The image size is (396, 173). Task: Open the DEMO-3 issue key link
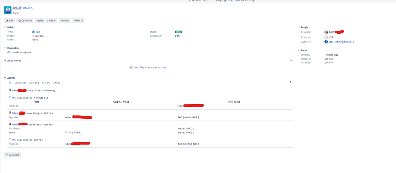click(x=28, y=8)
